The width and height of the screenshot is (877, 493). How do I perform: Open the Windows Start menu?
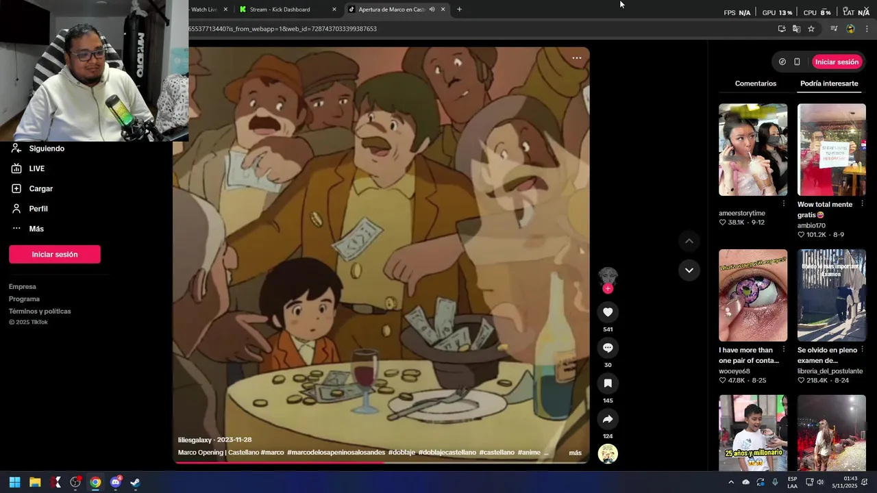pos(14,482)
